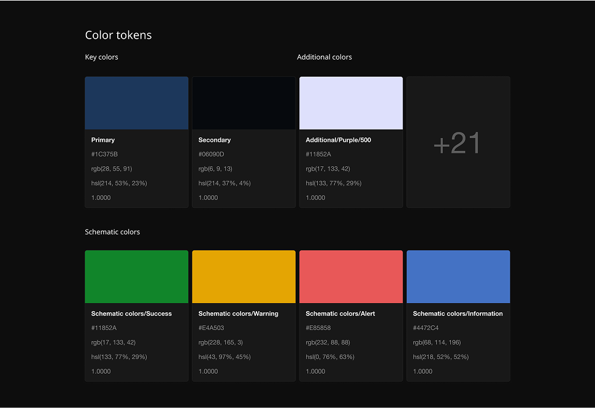Select hsl(133, 77%, 29%) in Additional/Purple/500 card
Image resolution: width=595 pixels, height=408 pixels.
(x=334, y=183)
